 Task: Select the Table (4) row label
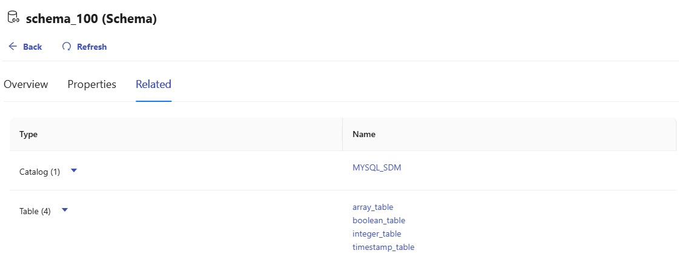click(35, 211)
